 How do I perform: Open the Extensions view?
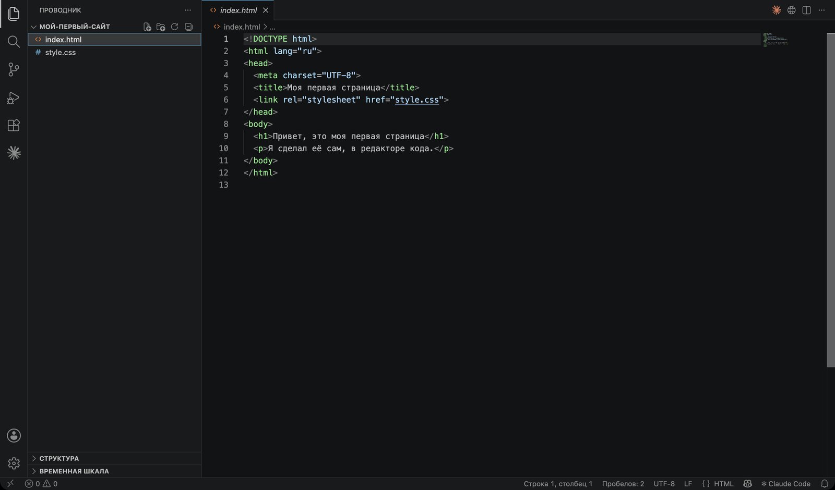(x=14, y=125)
